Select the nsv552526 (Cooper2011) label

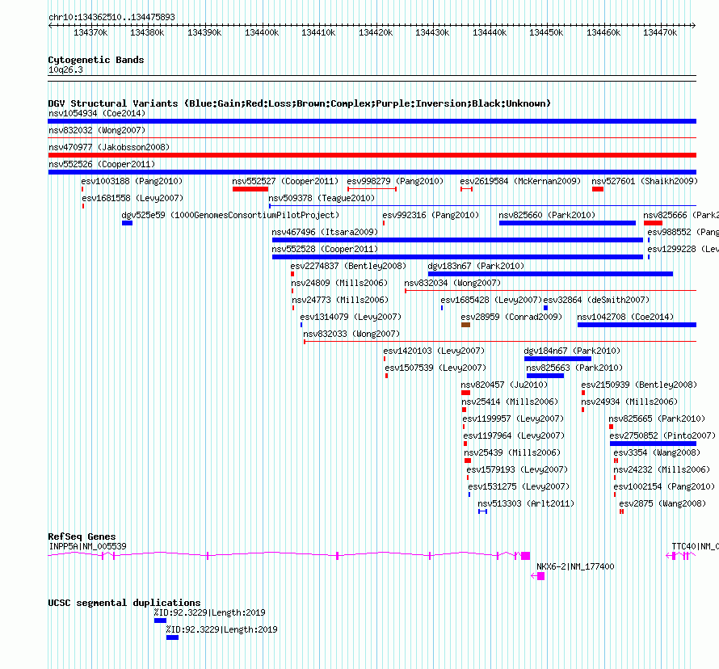[x=102, y=164]
